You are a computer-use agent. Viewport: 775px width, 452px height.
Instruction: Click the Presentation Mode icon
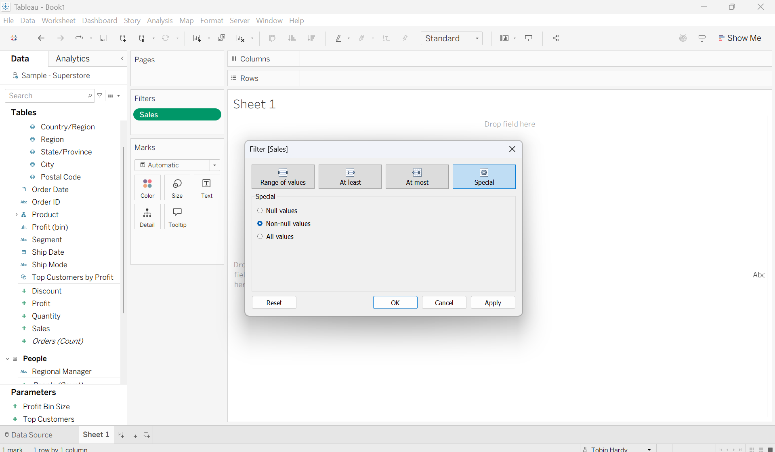click(528, 38)
